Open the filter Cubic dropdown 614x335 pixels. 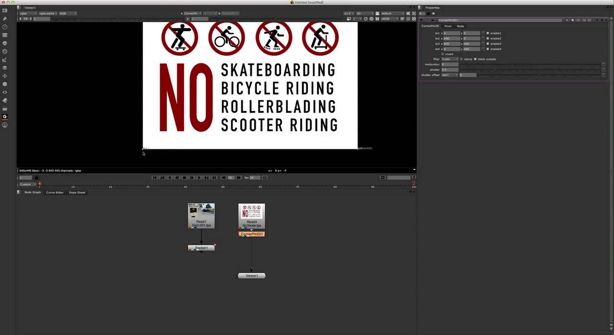(x=450, y=59)
